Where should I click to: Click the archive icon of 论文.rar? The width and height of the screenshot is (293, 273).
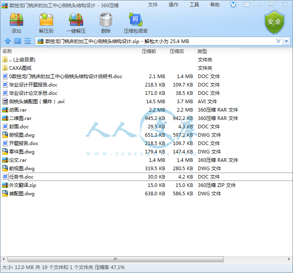[5, 160]
